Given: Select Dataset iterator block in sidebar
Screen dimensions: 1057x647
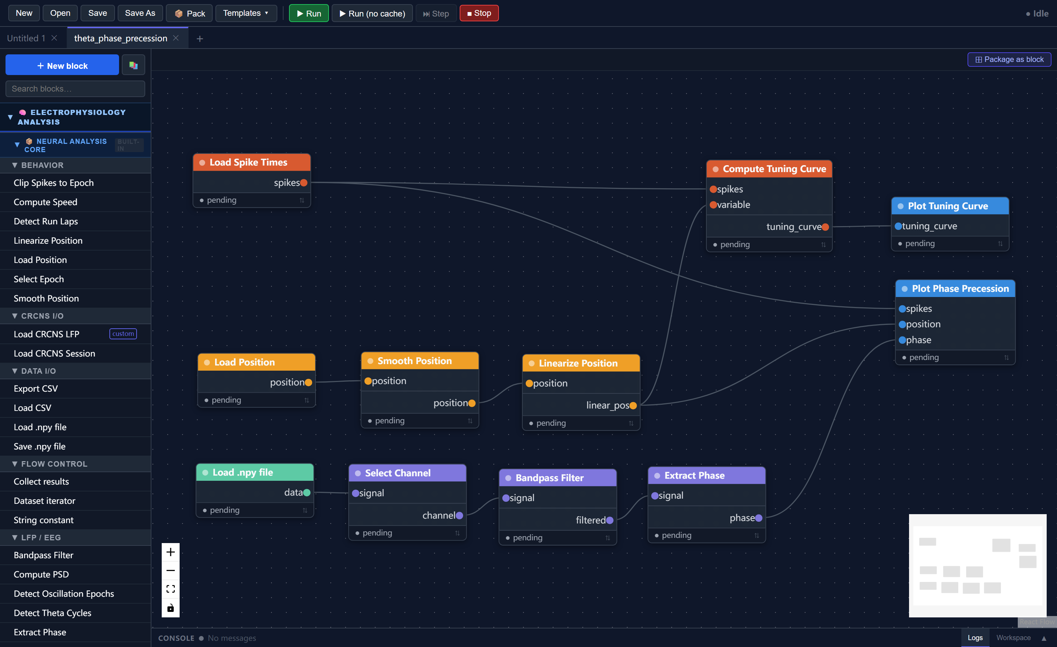Looking at the screenshot, I should [x=75, y=501].
